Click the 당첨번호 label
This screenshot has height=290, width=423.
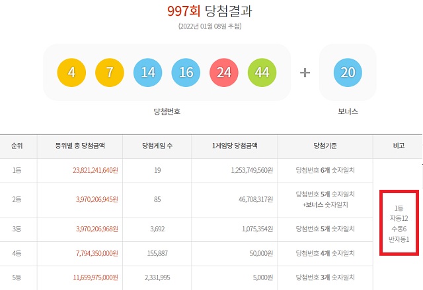167,111
